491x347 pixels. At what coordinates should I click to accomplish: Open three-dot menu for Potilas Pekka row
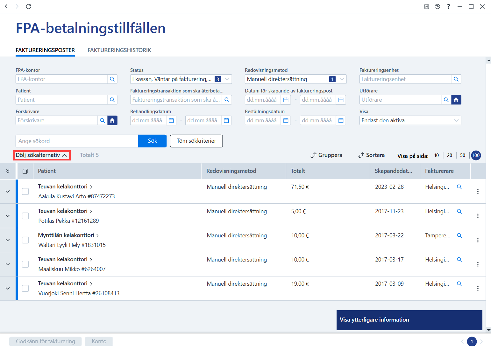478,216
